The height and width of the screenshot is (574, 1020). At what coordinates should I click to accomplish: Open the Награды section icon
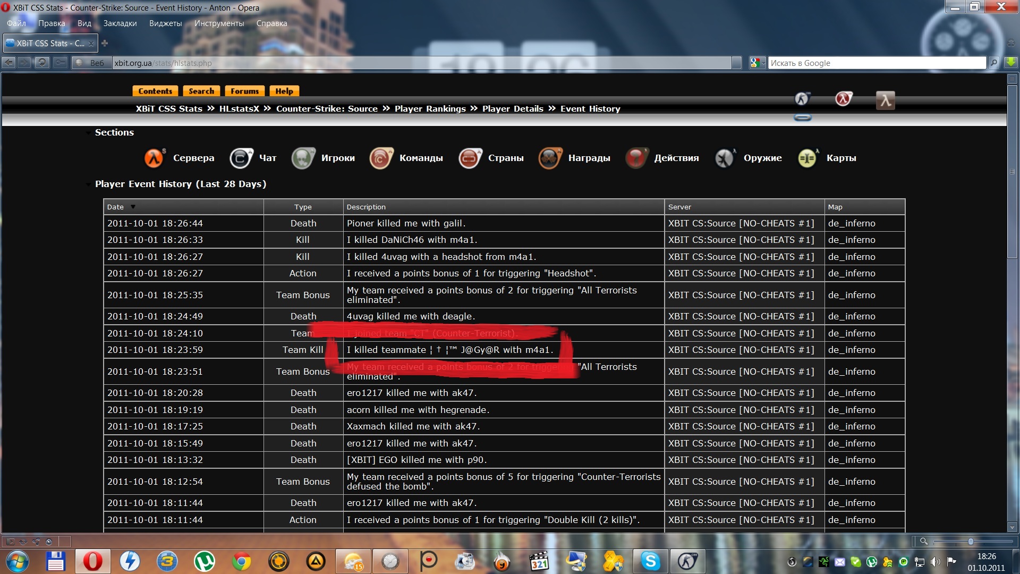tap(550, 158)
